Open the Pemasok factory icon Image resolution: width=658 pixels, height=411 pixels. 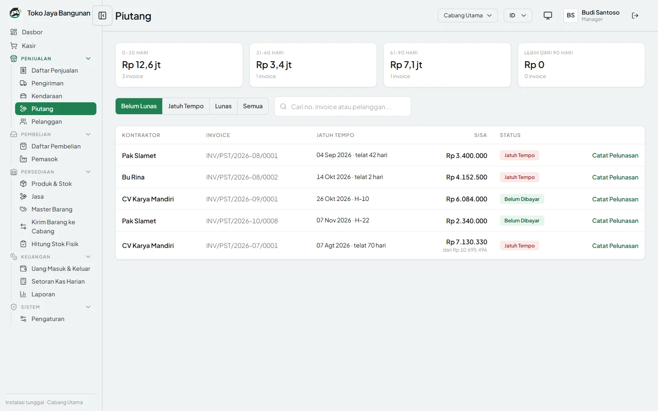[x=23, y=159]
